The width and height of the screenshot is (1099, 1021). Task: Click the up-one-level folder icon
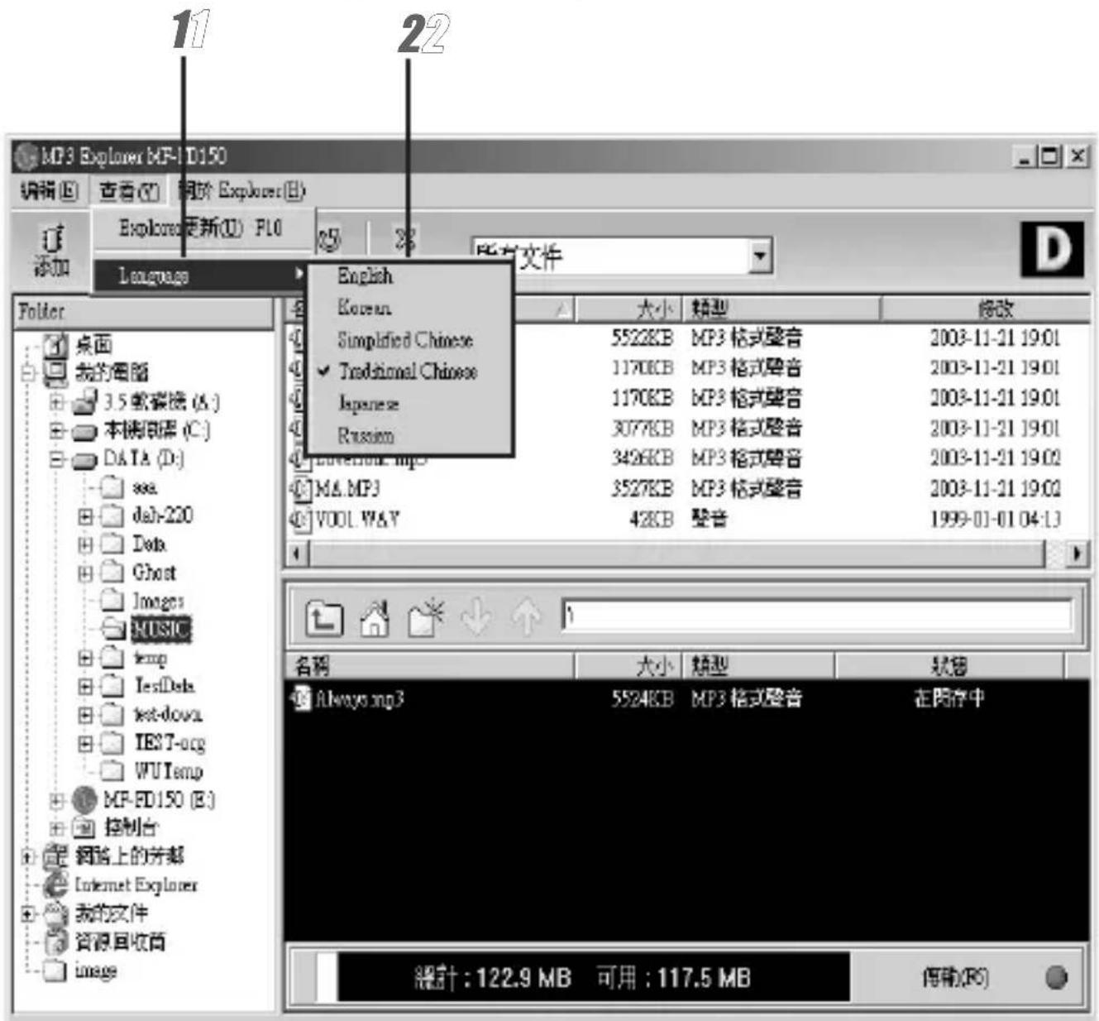323,618
